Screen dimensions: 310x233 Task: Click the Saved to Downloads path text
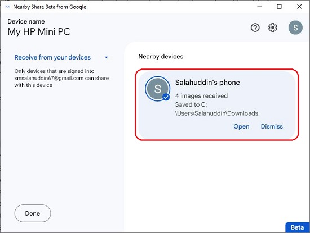(x=216, y=109)
